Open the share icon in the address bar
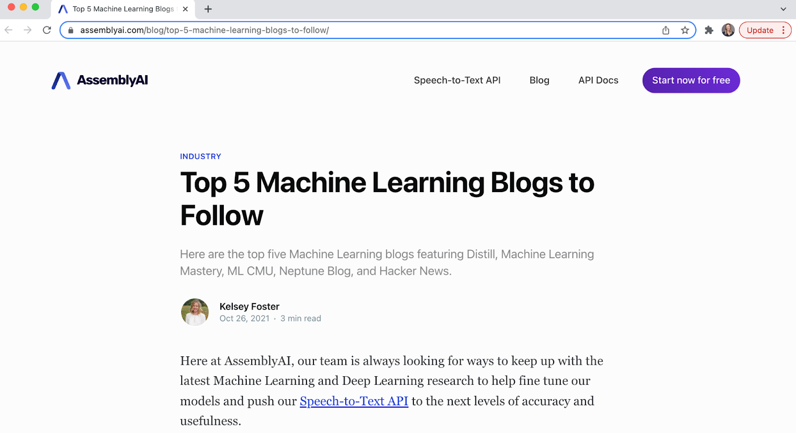This screenshot has height=433, width=796. pyautogui.click(x=666, y=30)
